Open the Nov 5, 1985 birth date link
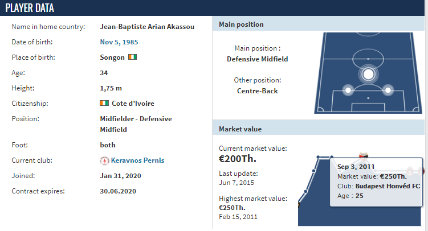The image size is (428, 231). (x=119, y=42)
